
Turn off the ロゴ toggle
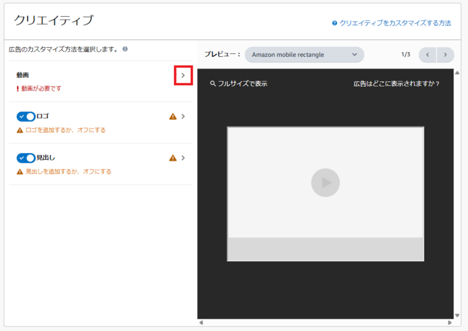coord(26,116)
